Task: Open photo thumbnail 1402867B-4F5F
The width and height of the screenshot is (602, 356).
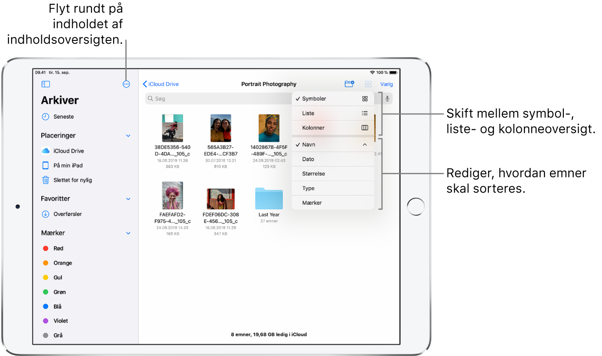Action: (269, 128)
